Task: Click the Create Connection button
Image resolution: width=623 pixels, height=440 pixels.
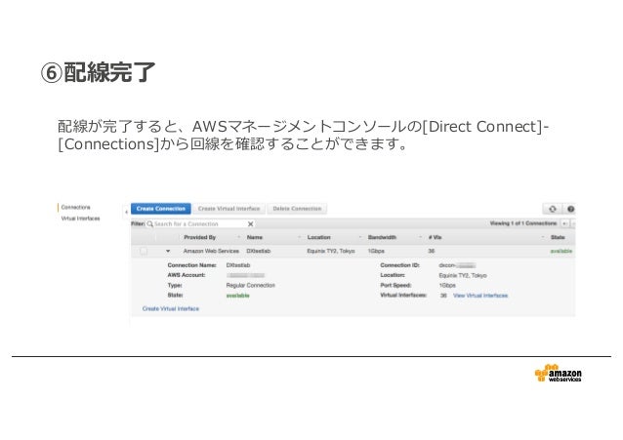Action: (x=161, y=209)
